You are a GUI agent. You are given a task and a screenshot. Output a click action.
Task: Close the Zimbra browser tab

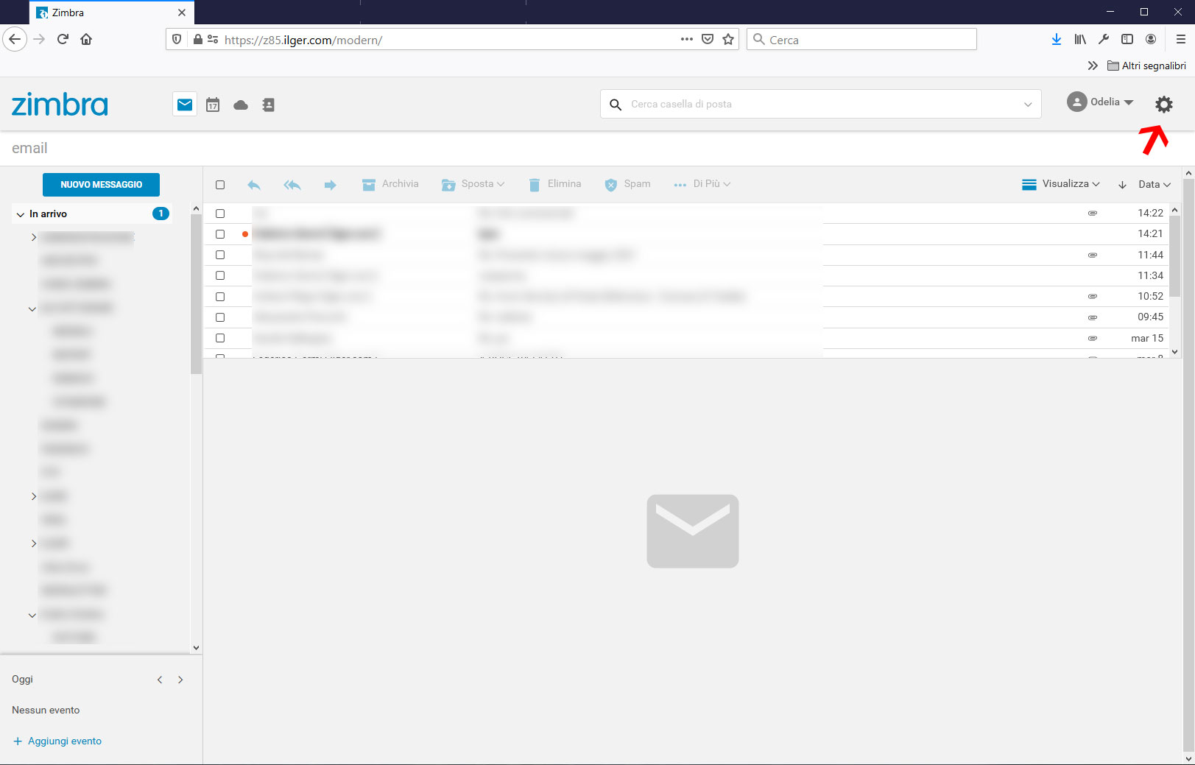point(182,13)
